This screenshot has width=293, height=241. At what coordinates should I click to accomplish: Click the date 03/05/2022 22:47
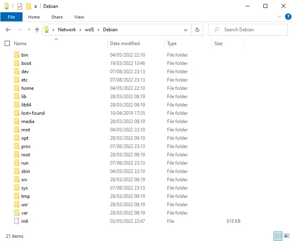click(x=128, y=221)
